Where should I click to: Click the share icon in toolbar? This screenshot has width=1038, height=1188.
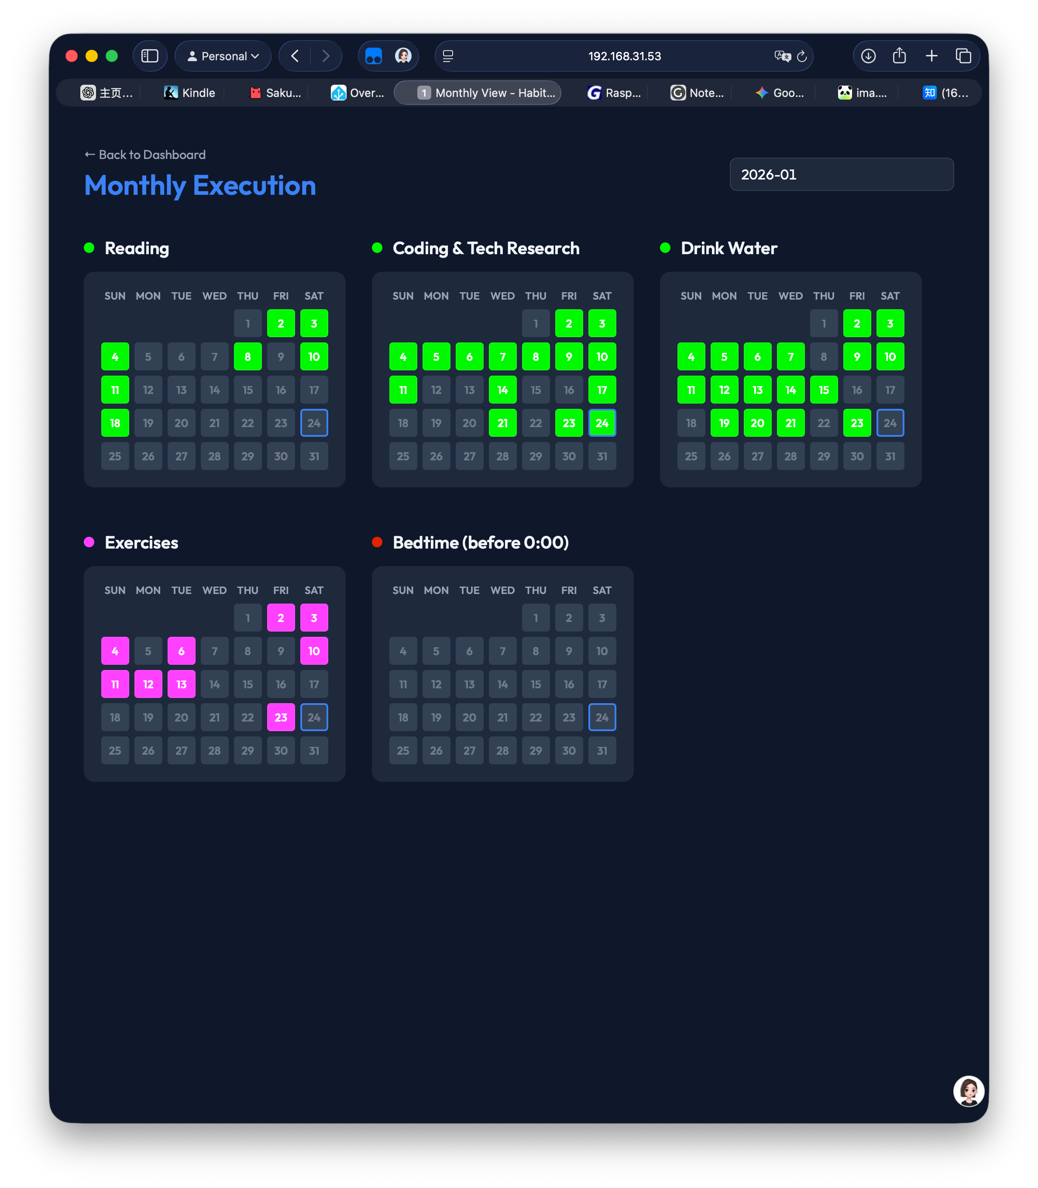point(899,56)
